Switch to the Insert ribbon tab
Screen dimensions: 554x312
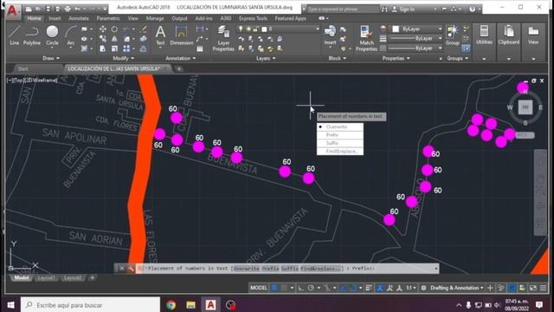pyautogui.click(x=55, y=18)
